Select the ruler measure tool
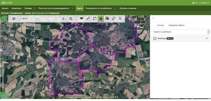The width and height of the screenshot is (211, 101). [88, 19]
